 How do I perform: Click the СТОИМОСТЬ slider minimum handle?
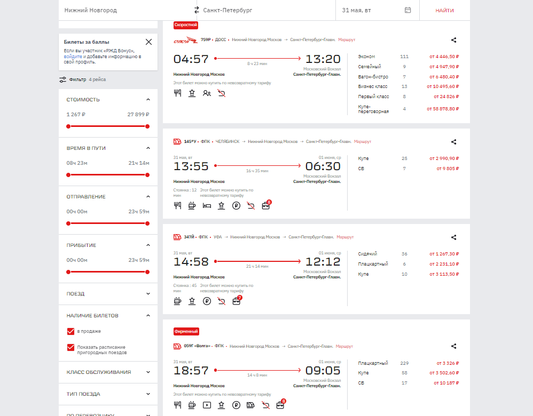pos(68,126)
